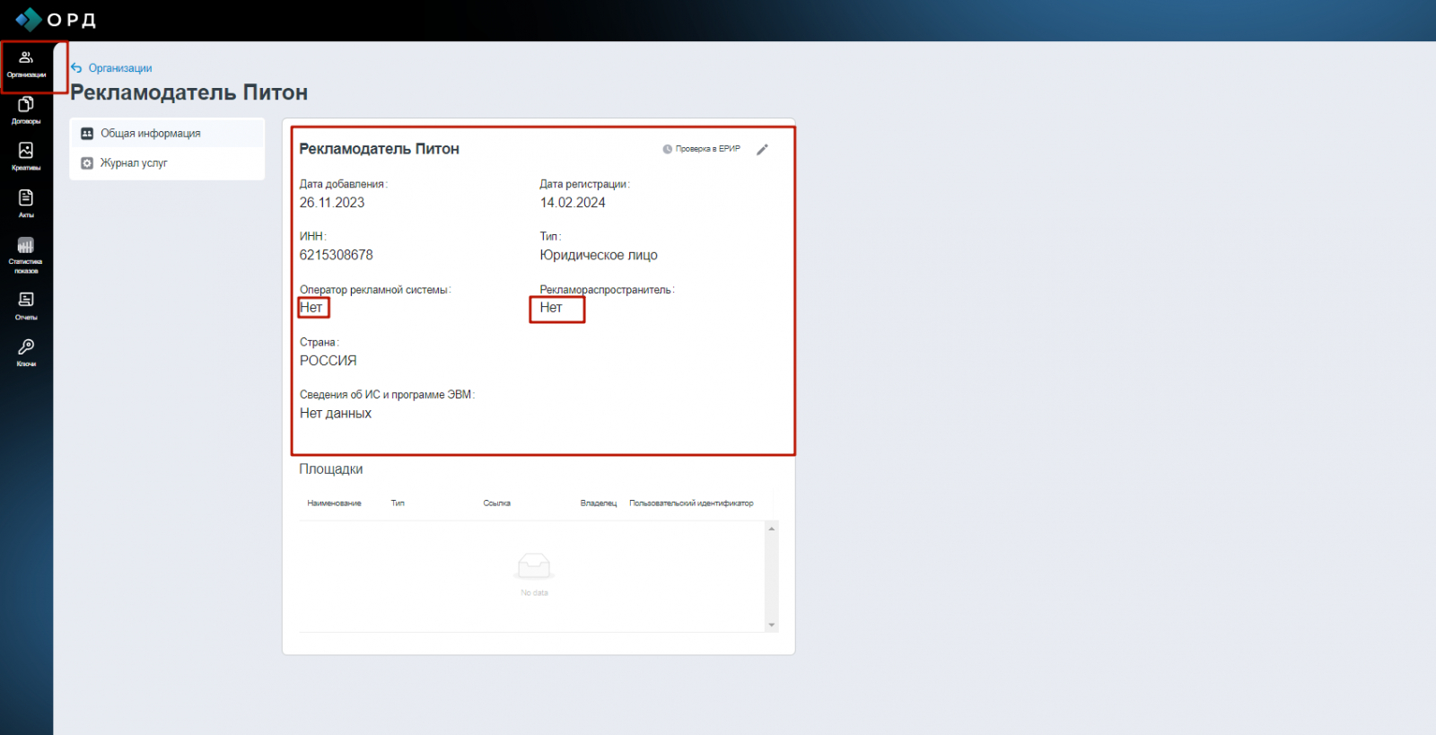
Task: Click the scroll-down arrow of the Площадки table
Action: pyautogui.click(x=772, y=626)
